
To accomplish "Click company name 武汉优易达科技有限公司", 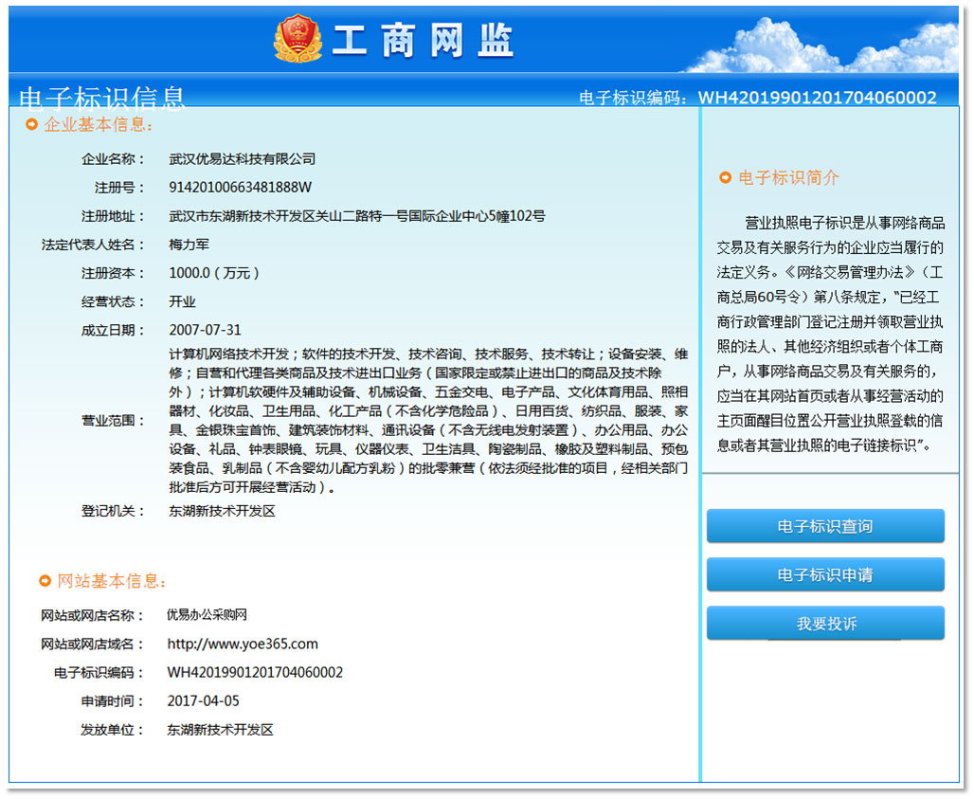I will [x=242, y=159].
